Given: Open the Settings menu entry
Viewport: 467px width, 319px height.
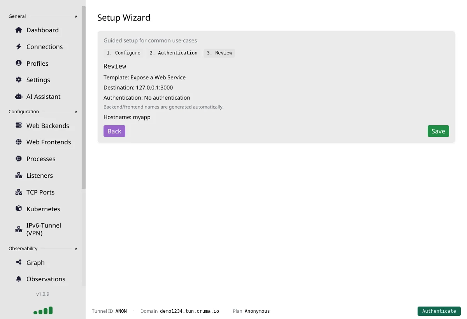Looking at the screenshot, I should pyautogui.click(x=38, y=80).
